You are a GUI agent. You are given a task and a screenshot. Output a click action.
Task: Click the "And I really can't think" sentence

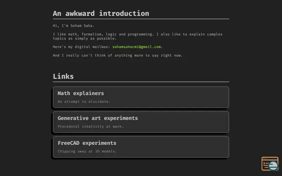[118, 55]
